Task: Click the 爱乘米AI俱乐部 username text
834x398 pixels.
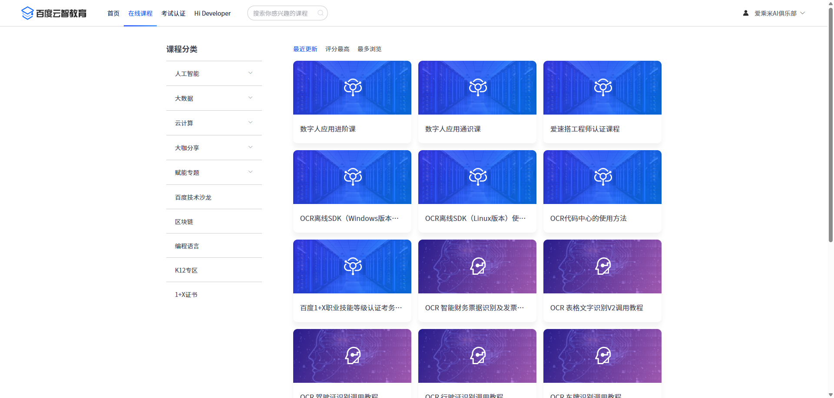Action: [x=775, y=13]
